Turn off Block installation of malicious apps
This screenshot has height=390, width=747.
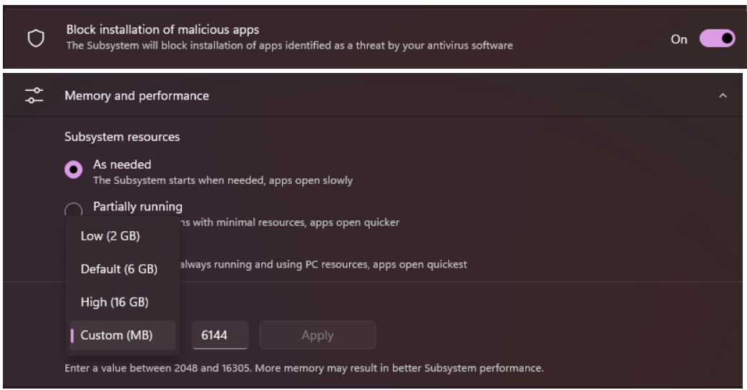(717, 39)
